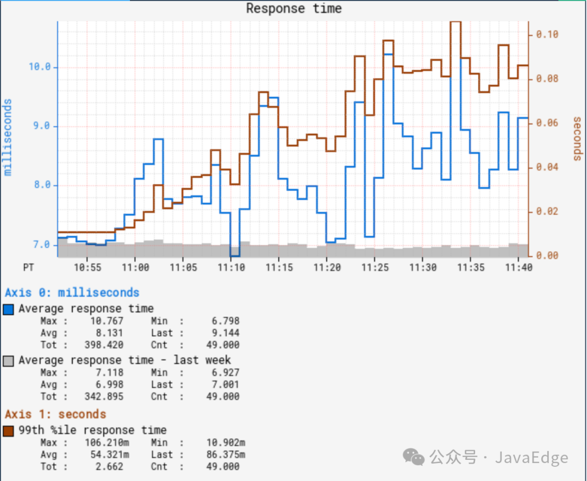Image resolution: width=587 pixels, height=481 pixels.
Task: Click the 10:55 time axis label
Action: [x=87, y=267]
